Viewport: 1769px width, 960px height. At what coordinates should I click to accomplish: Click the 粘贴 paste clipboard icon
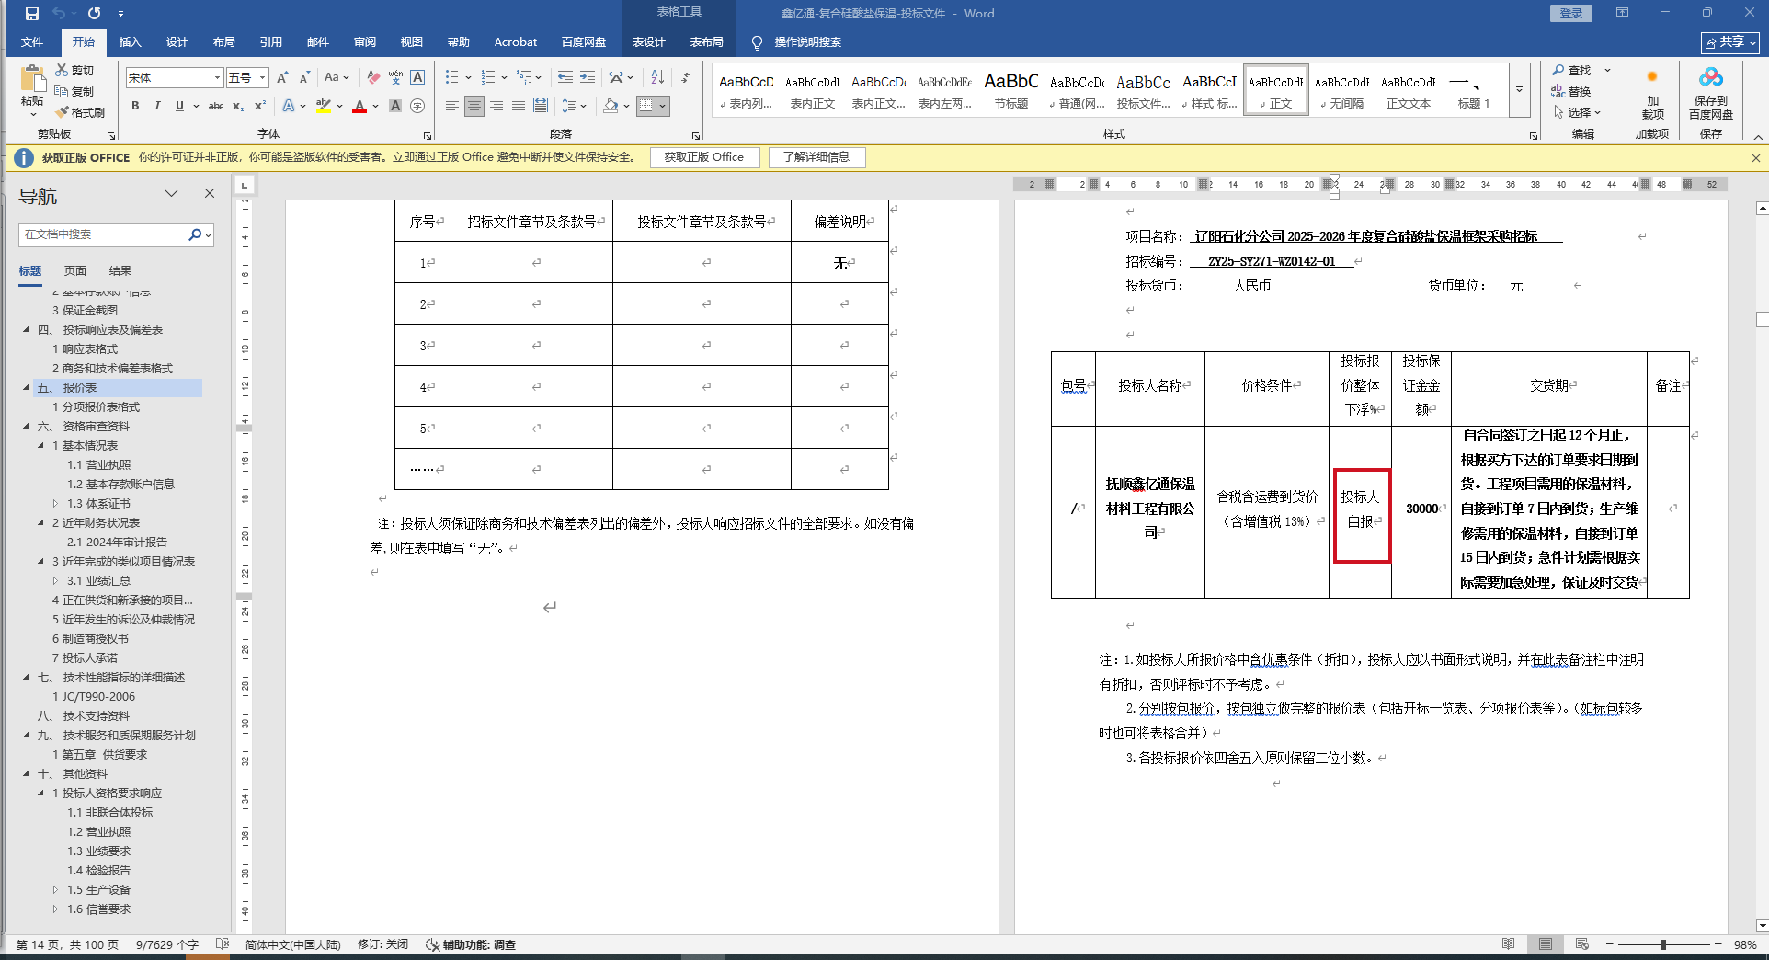coord(32,80)
